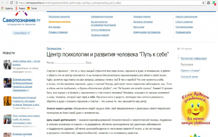Reload the page with refresh icon
This screenshot has height=137, width=218.
tap(12, 3)
